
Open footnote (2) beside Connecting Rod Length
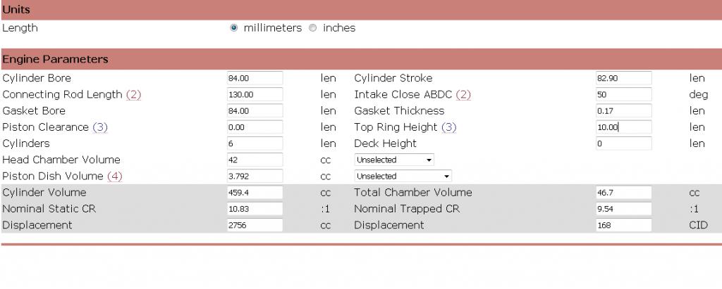tap(133, 94)
